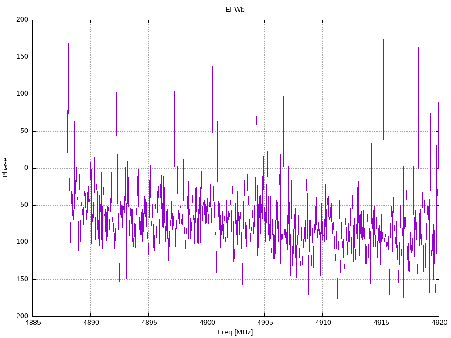
Task: Select the 'Phase' y-axis label
Action: click(5, 168)
